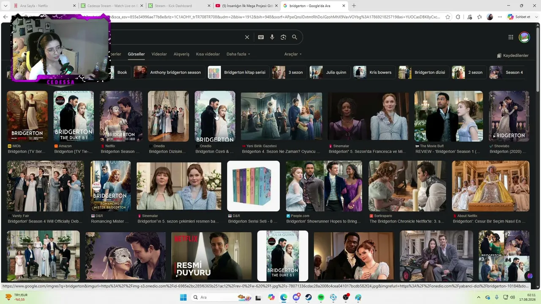Select the Kısa videolar search tab
The image size is (541, 304).
[208, 54]
